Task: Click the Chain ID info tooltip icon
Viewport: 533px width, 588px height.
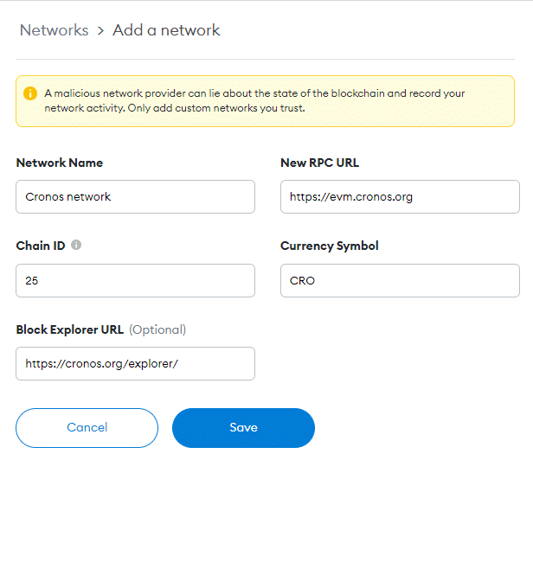Action: (76, 245)
